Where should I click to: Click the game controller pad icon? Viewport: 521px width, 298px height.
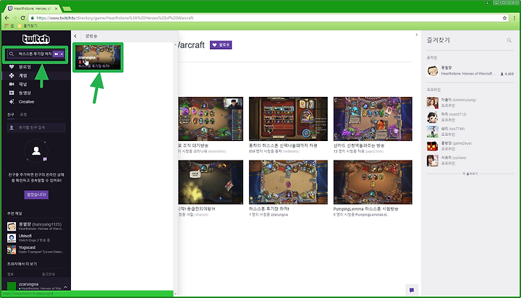pyautogui.click(x=12, y=75)
